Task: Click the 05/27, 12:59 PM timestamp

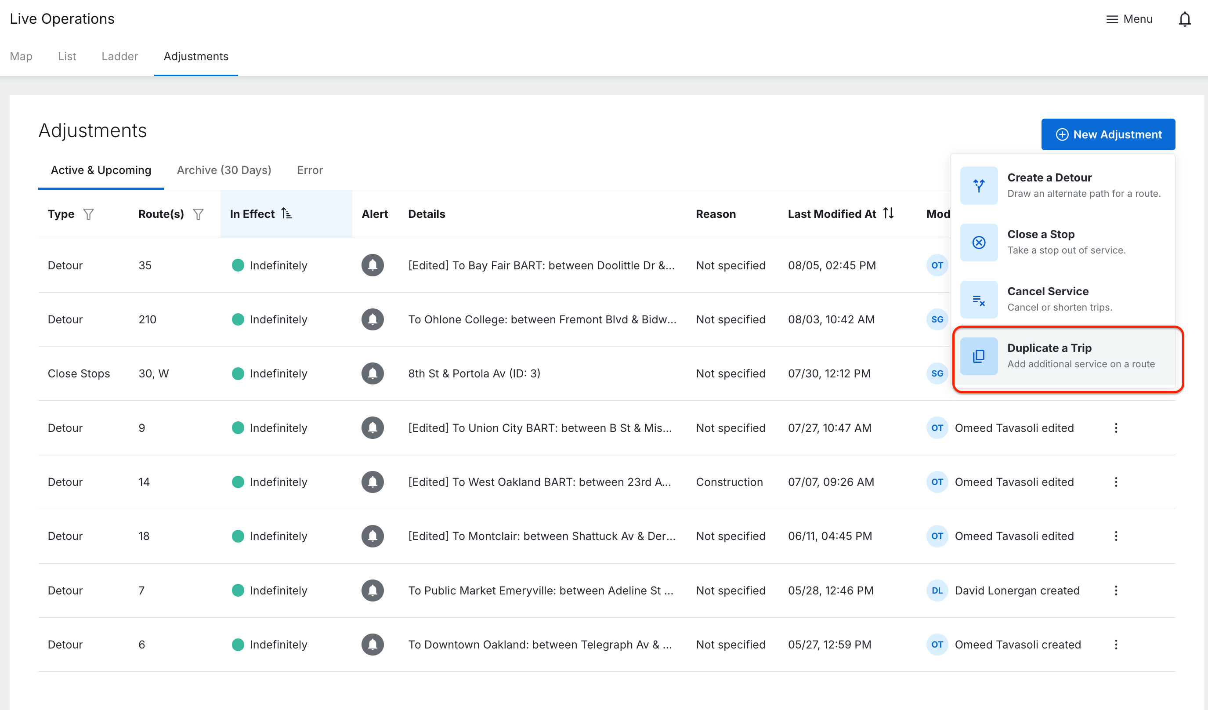Action: coord(830,645)
